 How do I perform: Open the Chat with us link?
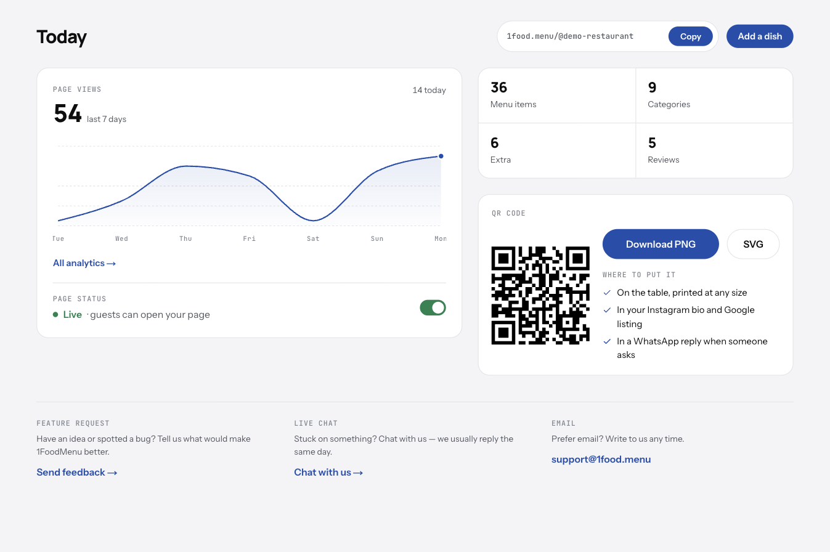coord(328,473)
